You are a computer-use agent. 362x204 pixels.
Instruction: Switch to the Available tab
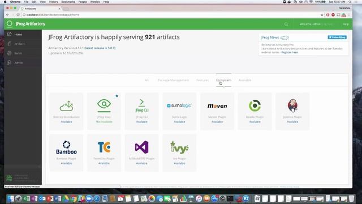coord(245,80)
